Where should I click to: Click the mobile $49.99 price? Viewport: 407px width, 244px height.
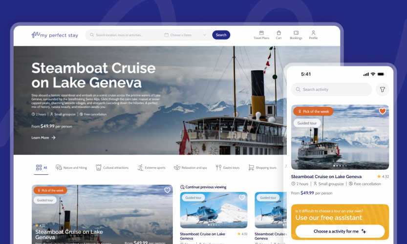pos(307,193)
